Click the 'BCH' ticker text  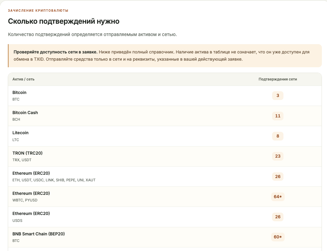(x=16, y=119)
